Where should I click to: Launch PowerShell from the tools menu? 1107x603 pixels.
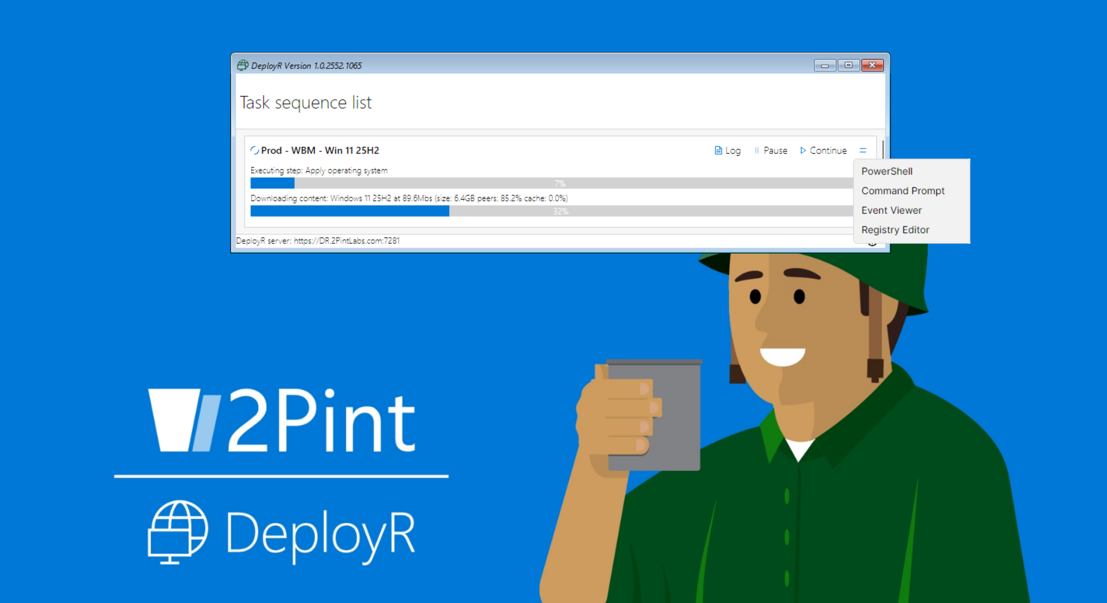(887, 171)
